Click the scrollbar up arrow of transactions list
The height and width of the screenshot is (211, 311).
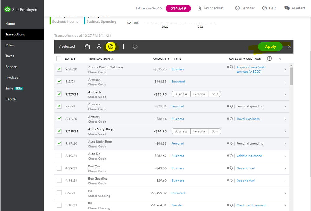291,65
